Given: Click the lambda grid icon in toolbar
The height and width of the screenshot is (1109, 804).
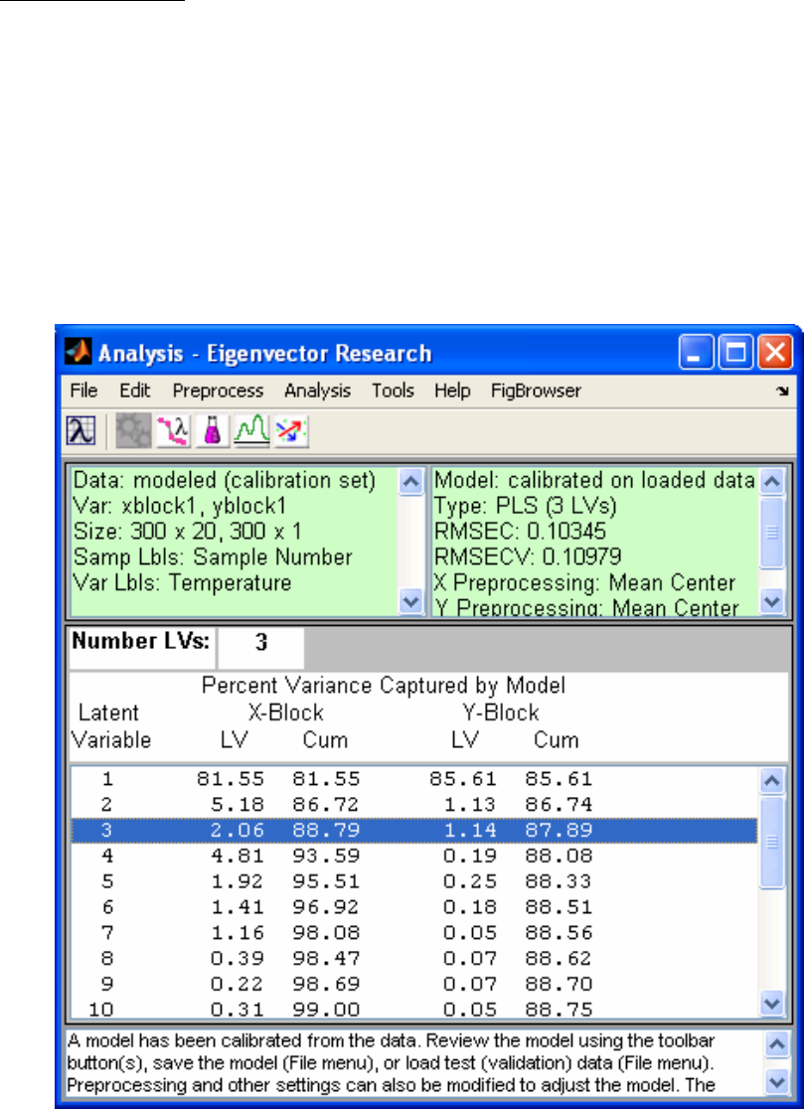Looking at the screenshot, I should pyautogui.click(x=80, y=430).
